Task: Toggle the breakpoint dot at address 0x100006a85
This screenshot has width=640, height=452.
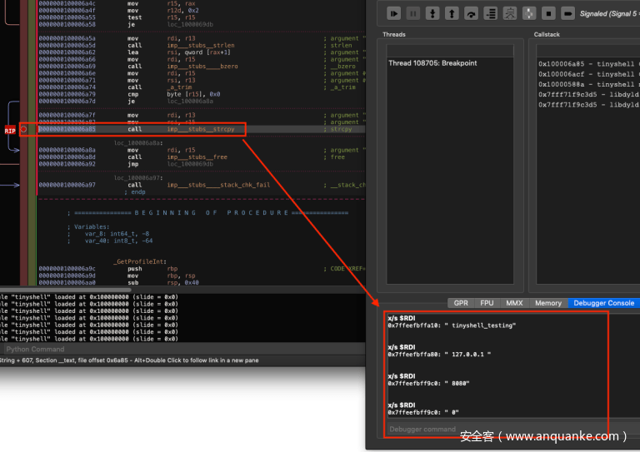Action: (x=24, y=129)
